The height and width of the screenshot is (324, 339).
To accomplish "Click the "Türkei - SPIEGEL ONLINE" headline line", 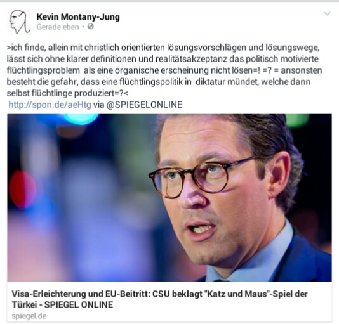I will (x=62, y=305).
